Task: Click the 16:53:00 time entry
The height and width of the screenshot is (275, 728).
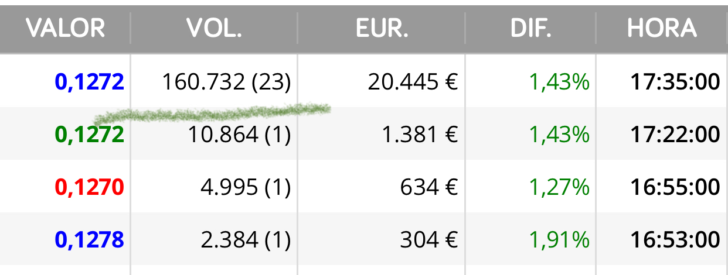Action: tap(675, 239)
